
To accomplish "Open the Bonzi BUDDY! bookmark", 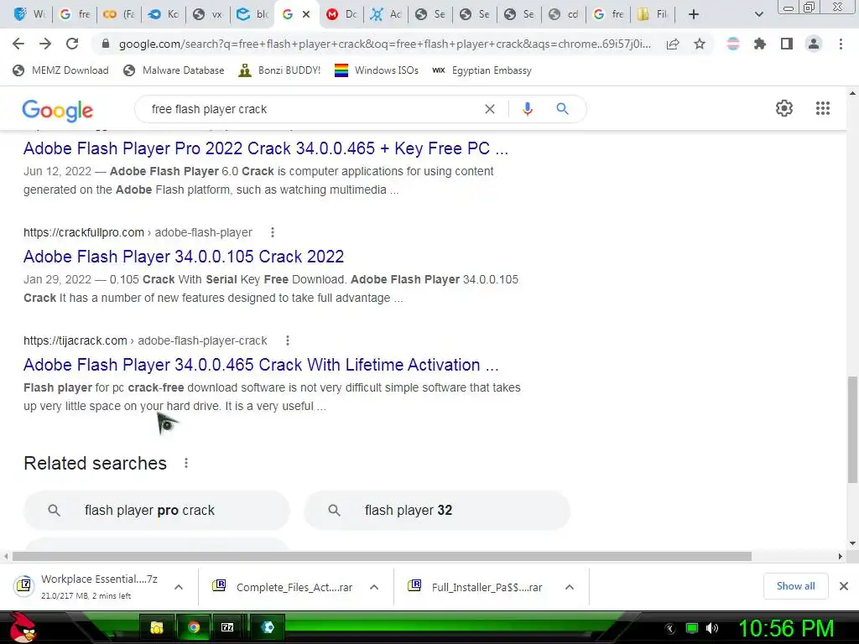I will 279,70.
